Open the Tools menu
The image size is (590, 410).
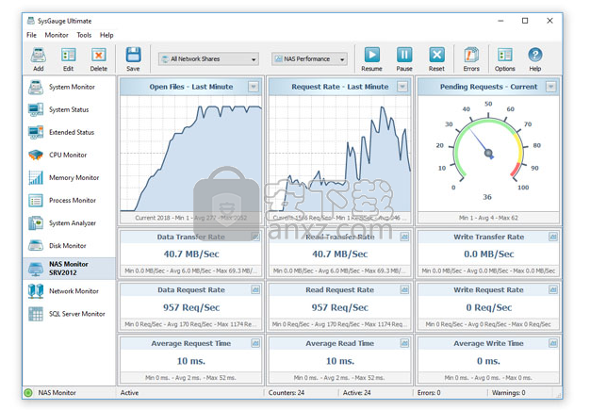click(84, 35)
